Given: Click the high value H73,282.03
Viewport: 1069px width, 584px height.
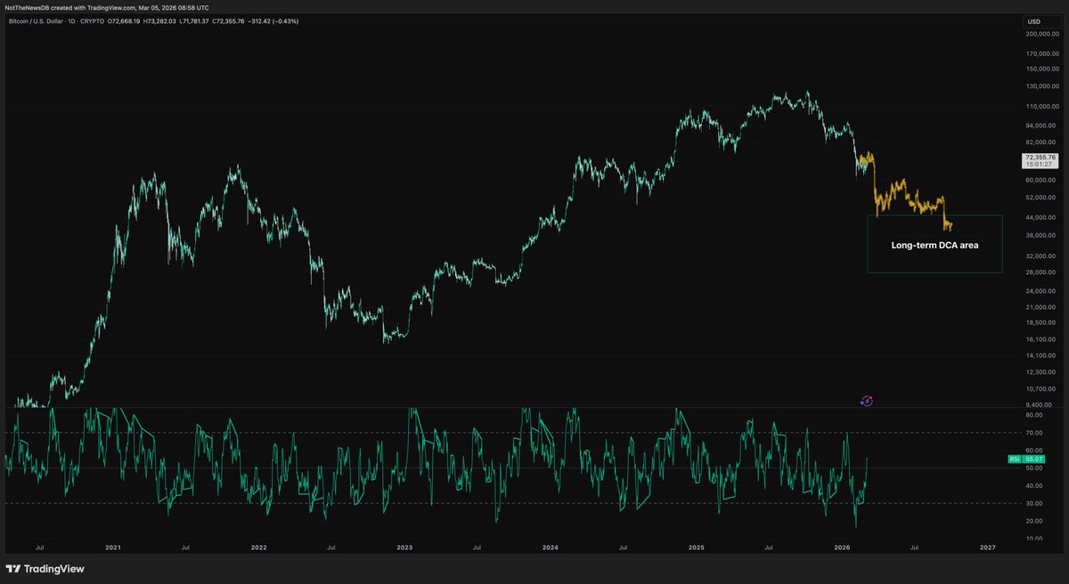Looking at the screenshot, I should click(159, 20).
